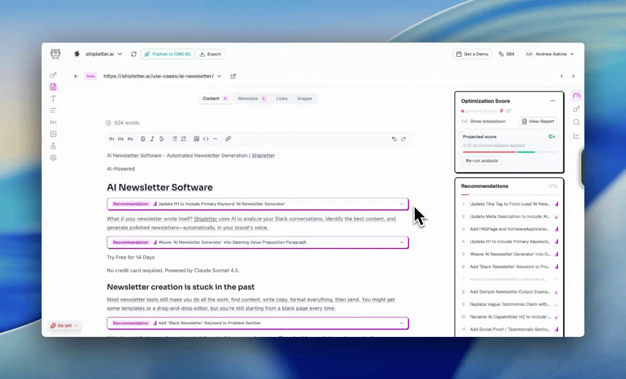
Task: Click the View Report button
Action: tap(538, 121)
